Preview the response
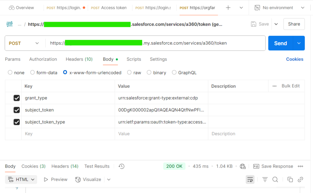The image size is (313, 193). tap(56, 180)
